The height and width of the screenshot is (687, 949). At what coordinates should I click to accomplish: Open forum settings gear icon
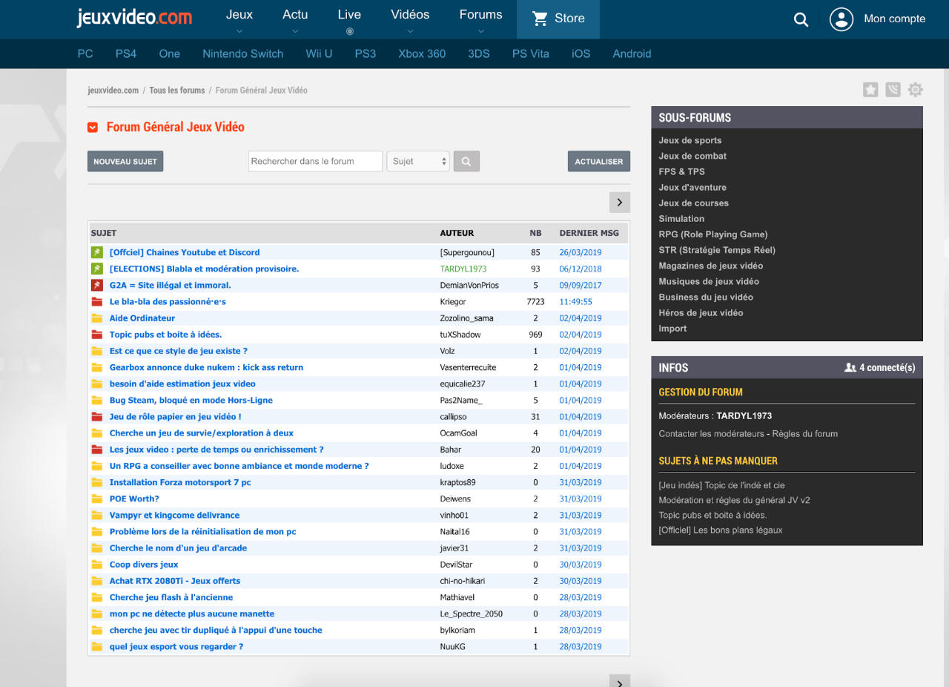(916, 90)
